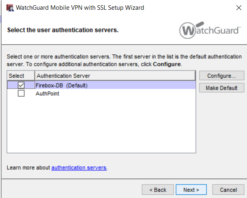Image resolution: width=247 pixels, height=198 pixels.
Task: Go Back to previous wizard page
Action: pos(158,189)
